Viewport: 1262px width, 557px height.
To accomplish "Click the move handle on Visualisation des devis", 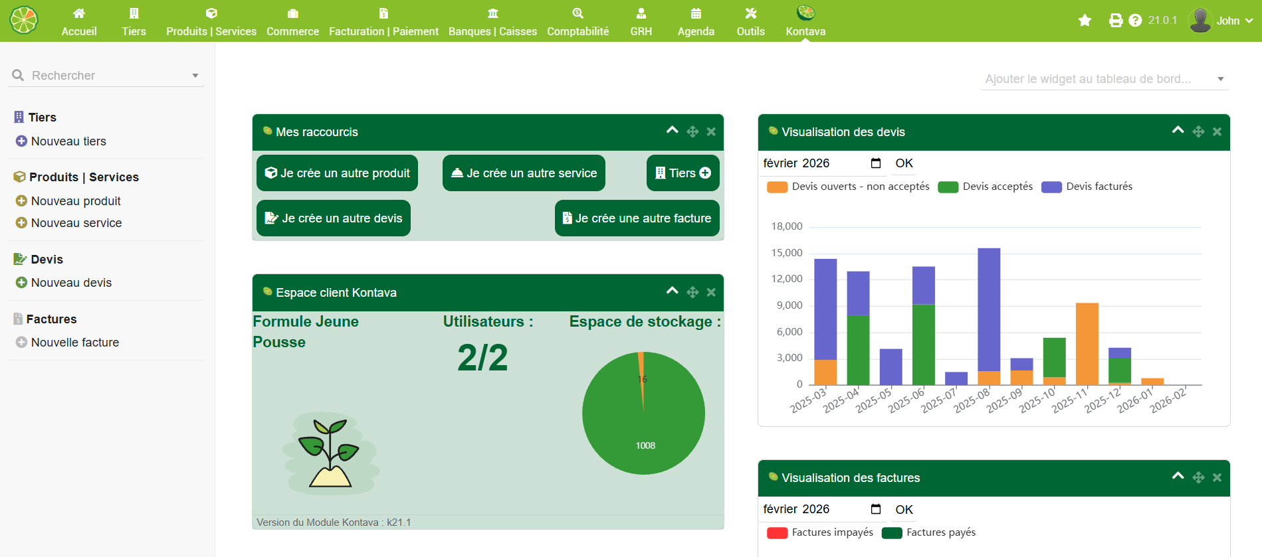I will [1198, 131].
